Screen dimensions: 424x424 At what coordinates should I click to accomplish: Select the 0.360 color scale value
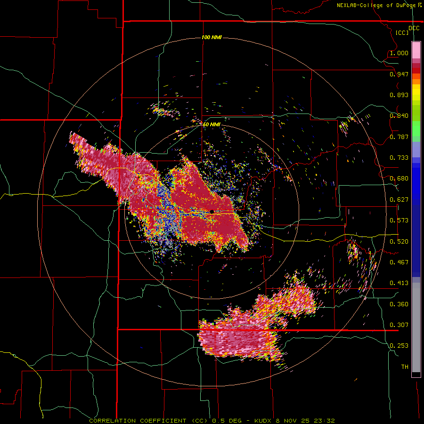click(399, 304)
